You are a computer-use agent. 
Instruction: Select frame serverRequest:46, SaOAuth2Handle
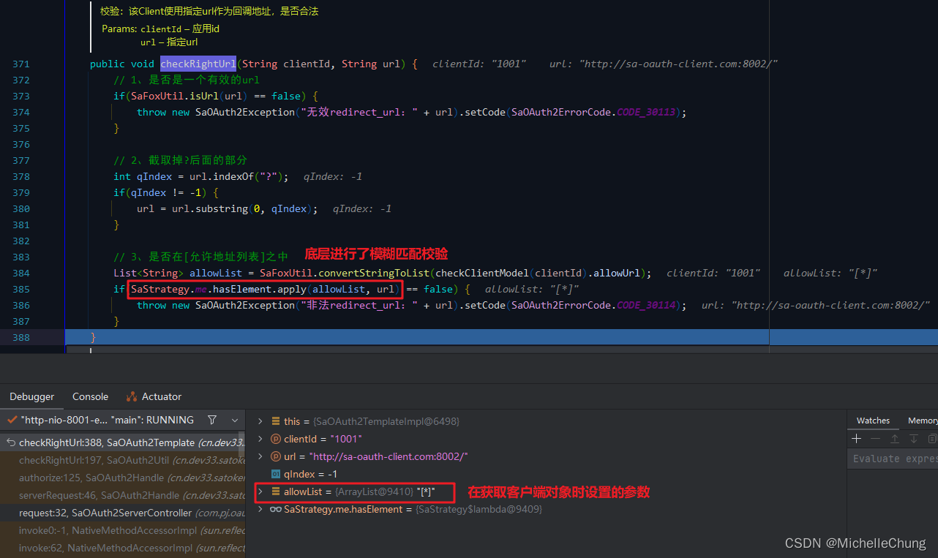pos(122,495)
